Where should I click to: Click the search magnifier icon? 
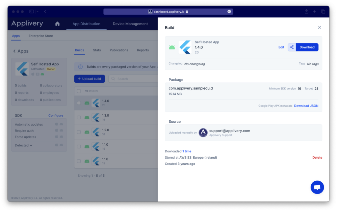click(x=113, y=79)
